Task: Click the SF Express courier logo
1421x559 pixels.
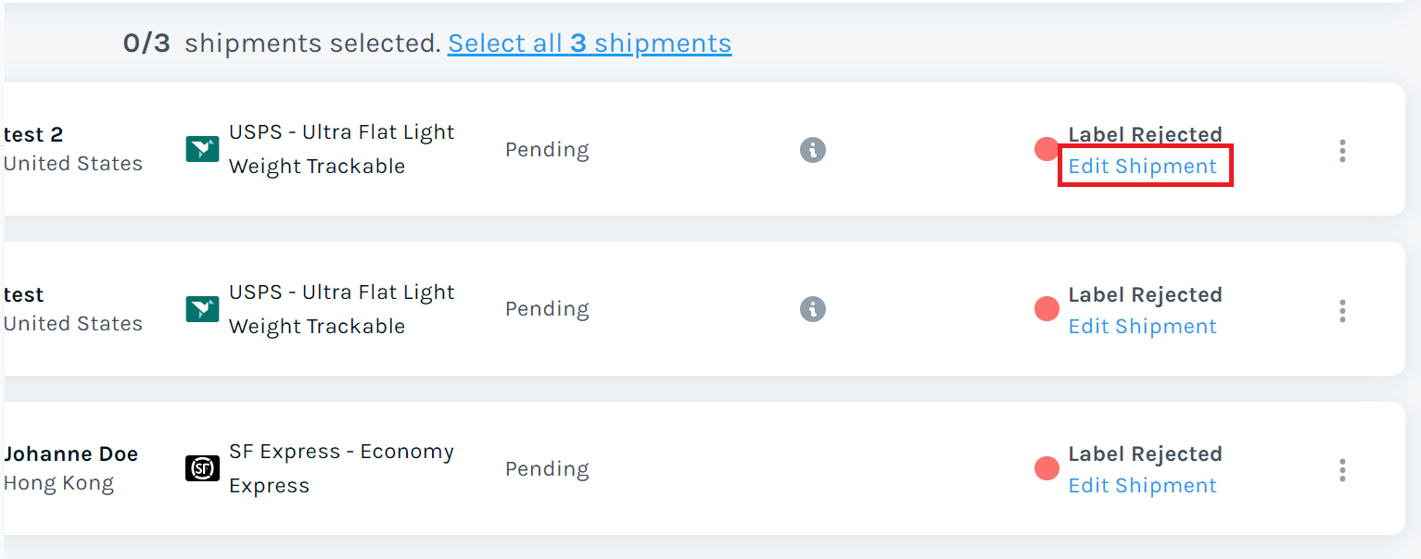Action: pos(201,468)
